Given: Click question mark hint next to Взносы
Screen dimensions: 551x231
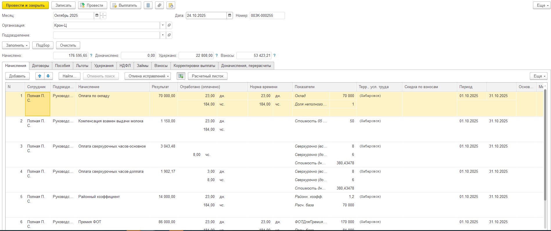Looking at the screenshot, I should point(274,56).
